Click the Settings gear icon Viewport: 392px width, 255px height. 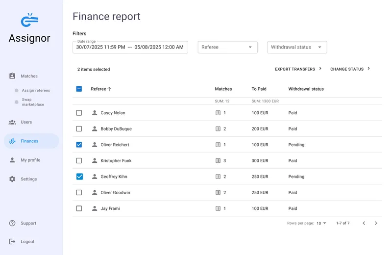pyautogui.click(x=12, y=179)
